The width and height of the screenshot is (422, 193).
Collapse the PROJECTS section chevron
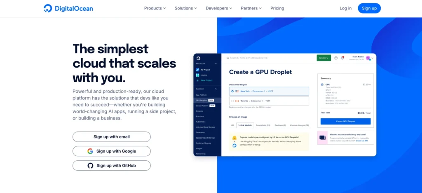coord(216,64)
